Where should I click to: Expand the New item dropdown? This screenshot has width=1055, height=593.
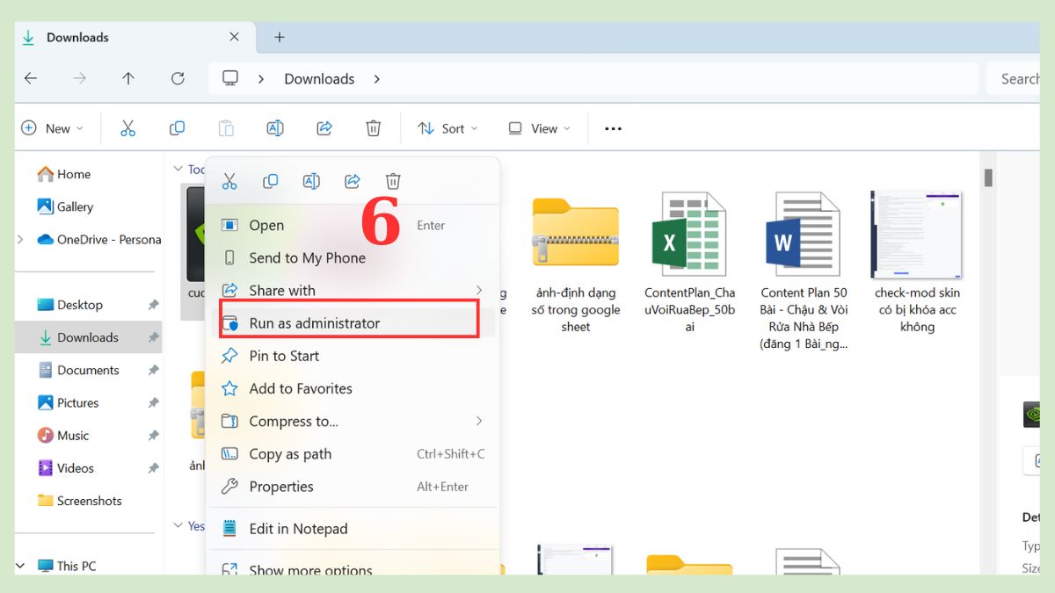coord(52,128)
